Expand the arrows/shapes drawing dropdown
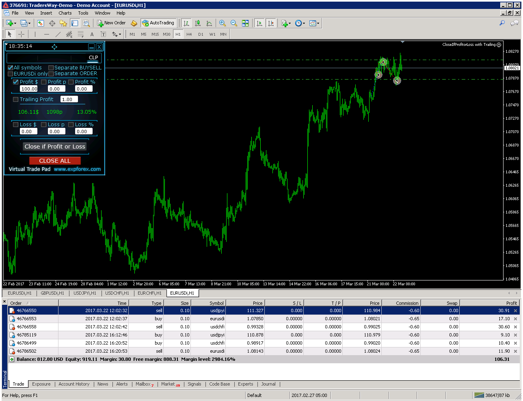523x401 pixels. [117, 34]
